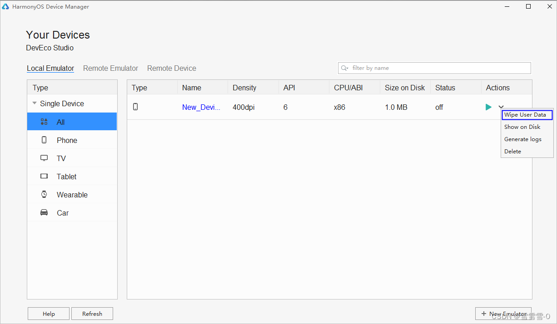
Task: Open the Remote Emulator tab
Action: 110,68
